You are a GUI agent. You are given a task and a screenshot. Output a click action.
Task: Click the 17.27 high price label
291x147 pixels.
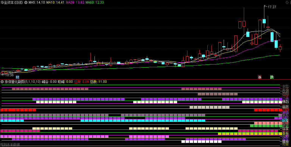click(272, 7)
